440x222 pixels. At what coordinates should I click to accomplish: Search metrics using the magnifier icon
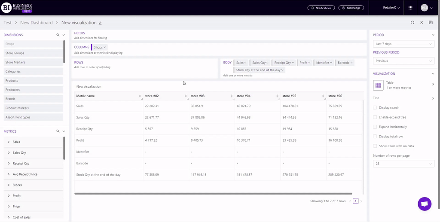(58, 131)
